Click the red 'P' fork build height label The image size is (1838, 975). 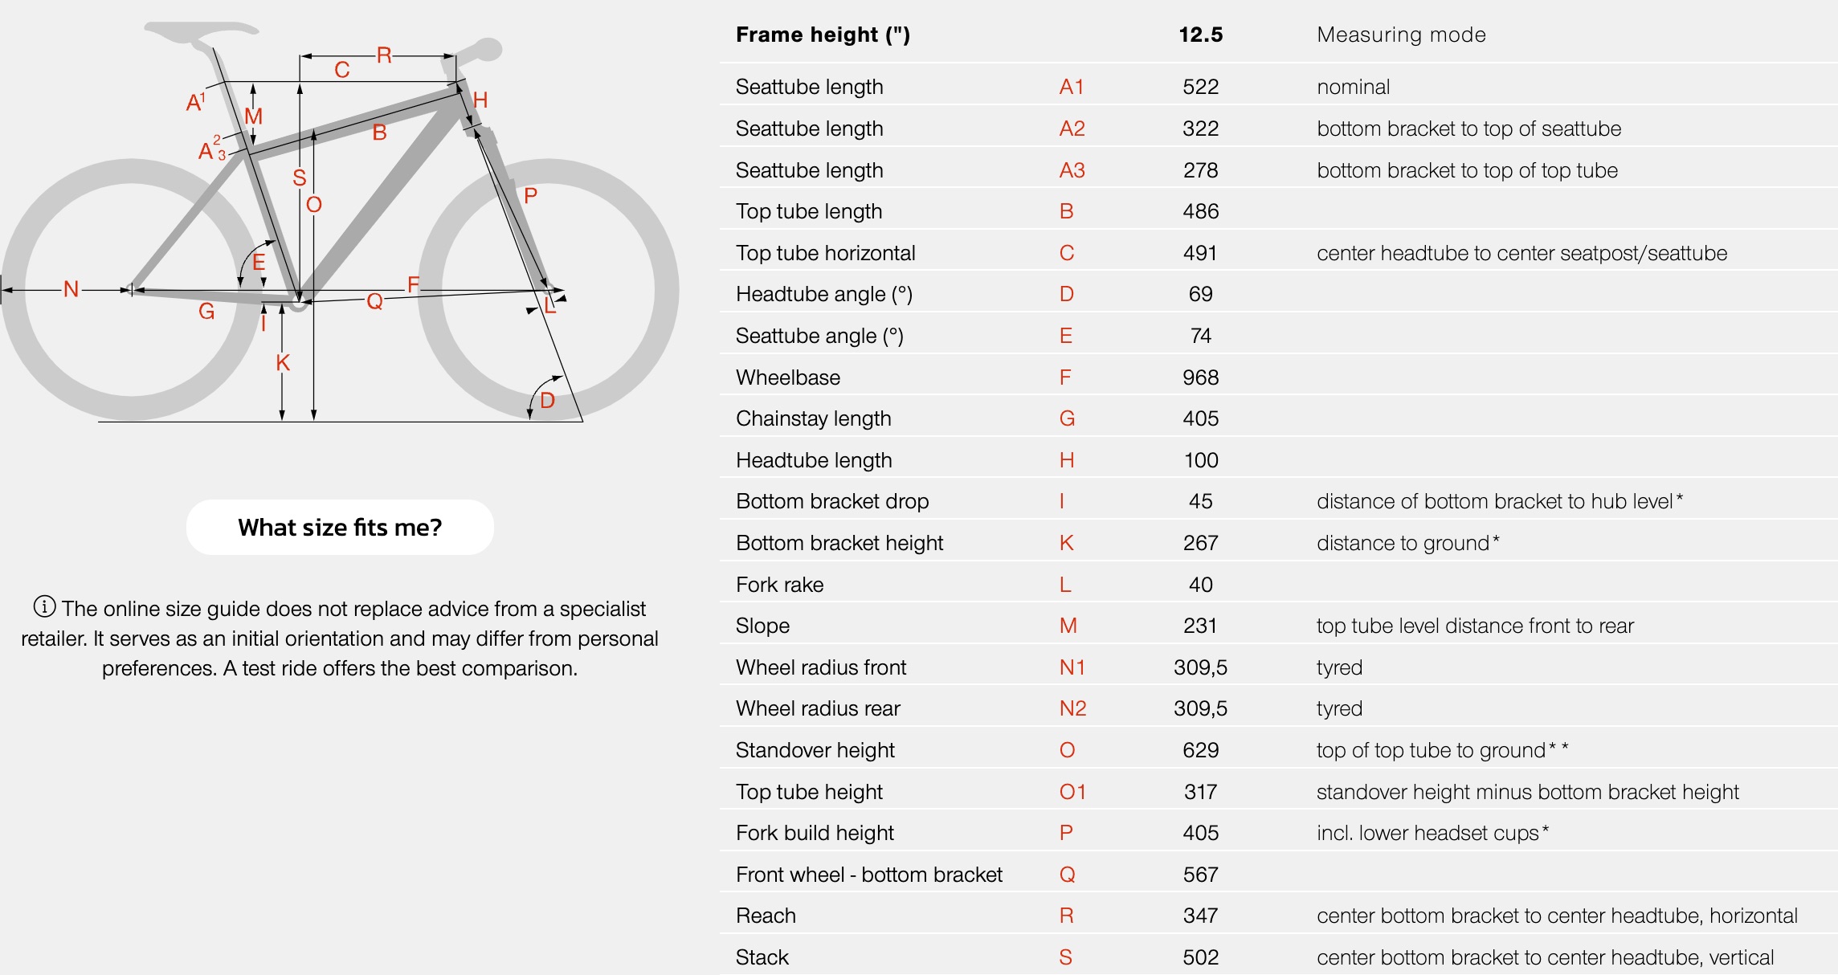click(x=530, y=195)
